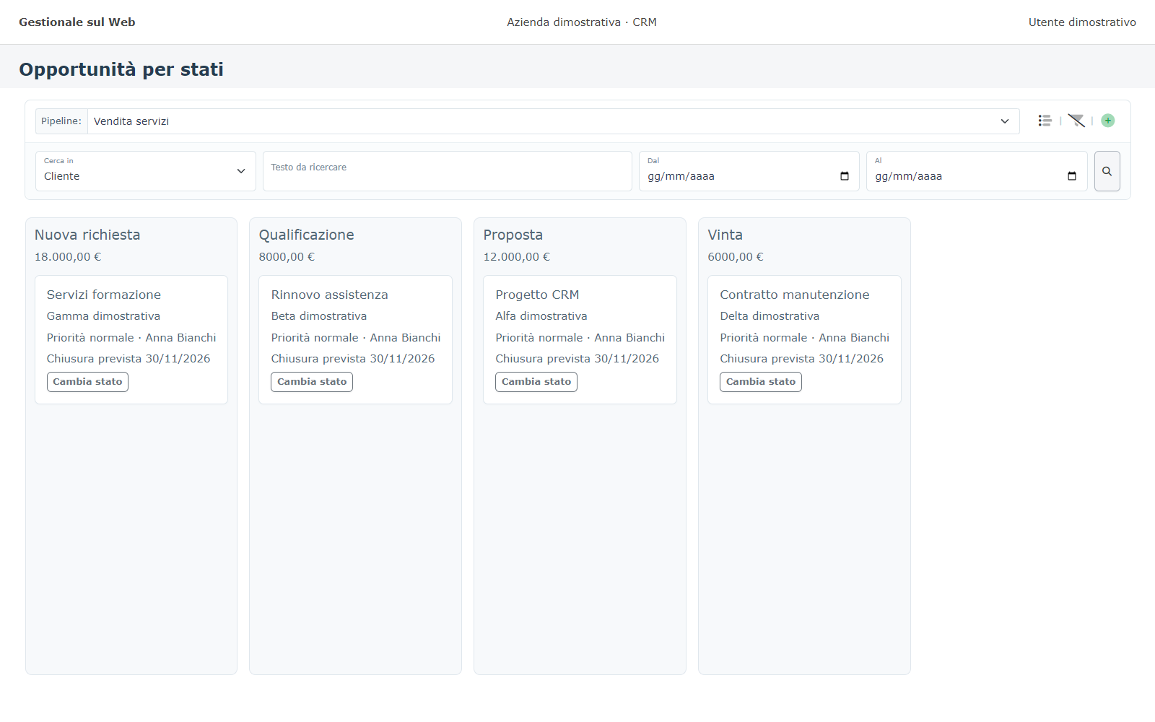Open Gestionale sul Web home link
This screenshot has height=722, width=1155.
point(77,22)
